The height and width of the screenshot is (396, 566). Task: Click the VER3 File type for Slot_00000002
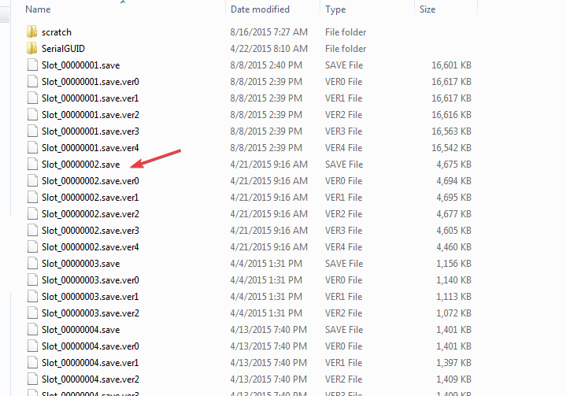point(343,231)
